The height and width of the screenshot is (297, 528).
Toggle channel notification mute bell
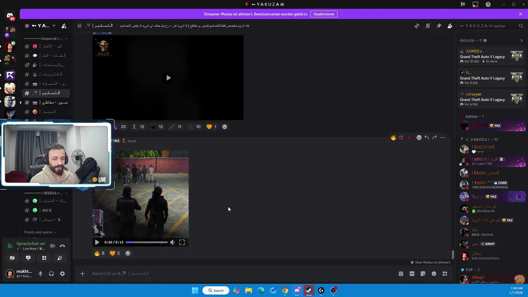pyautogui.click(x=428, y=26)
